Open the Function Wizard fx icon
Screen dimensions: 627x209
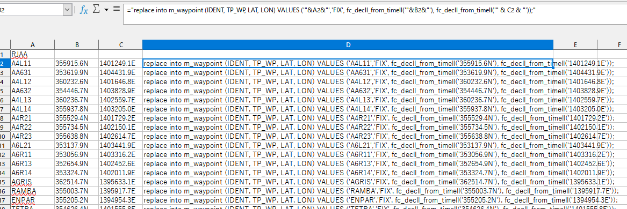(84, 10)
